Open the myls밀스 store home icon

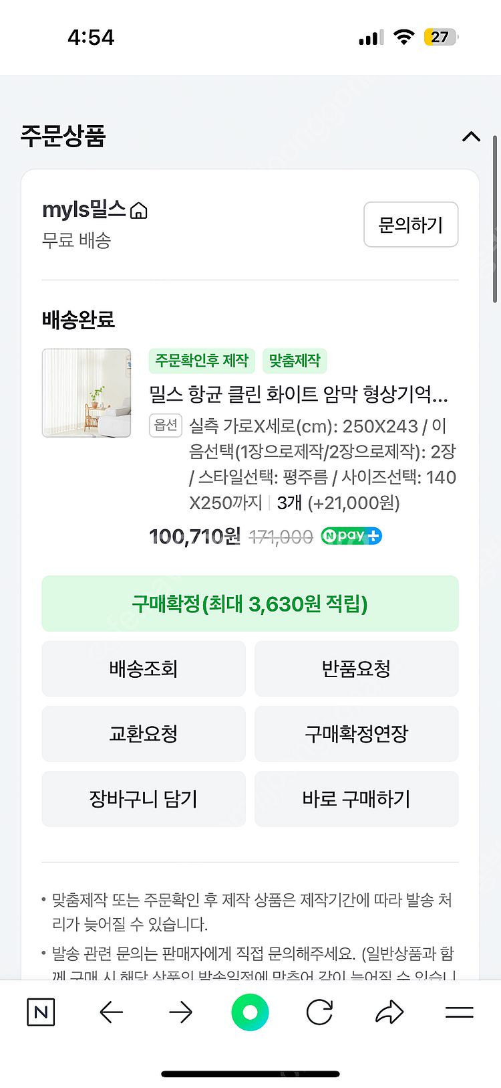(139, 211)
